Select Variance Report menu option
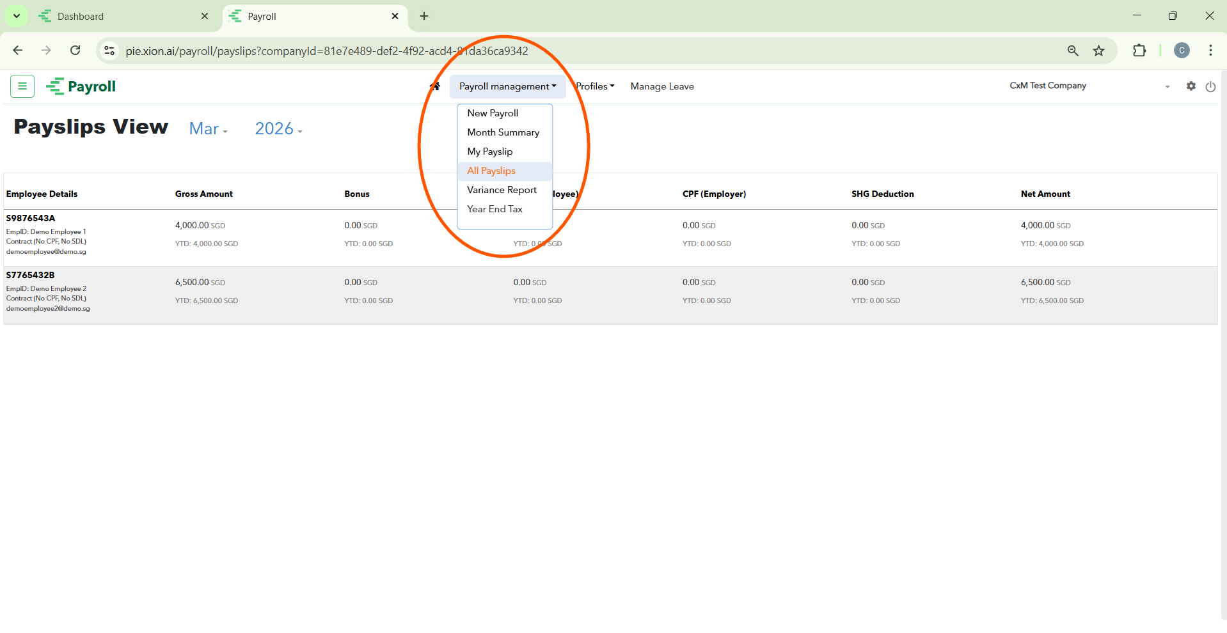 (502, 190)
